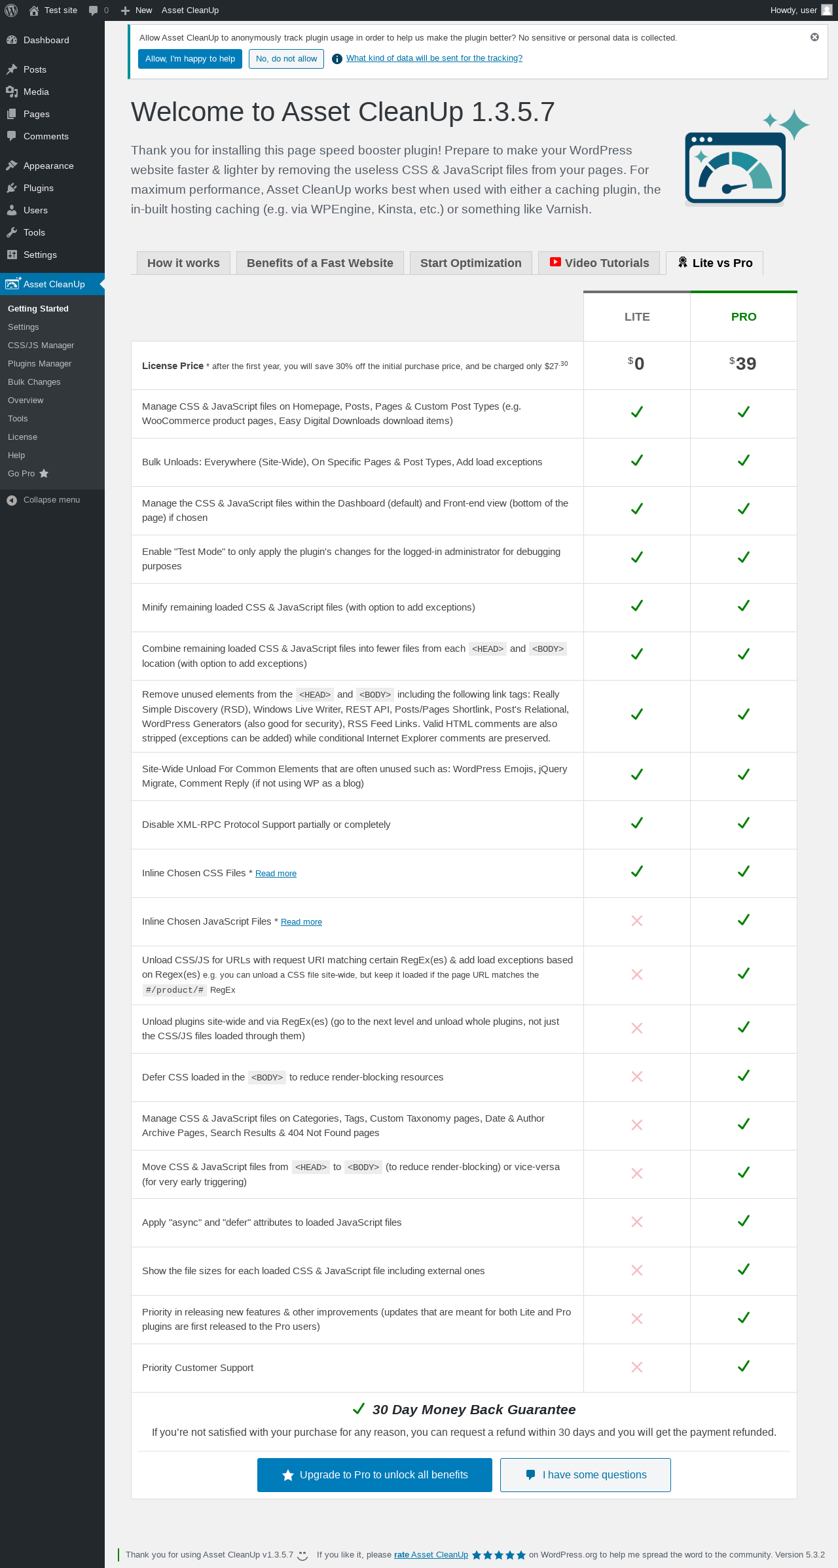Image resolution: width=838 pixels, height=1568 pixels.
Task: Click Lite checkmark for Minify remaining loaded CSS row
Action: click(637, 606)
